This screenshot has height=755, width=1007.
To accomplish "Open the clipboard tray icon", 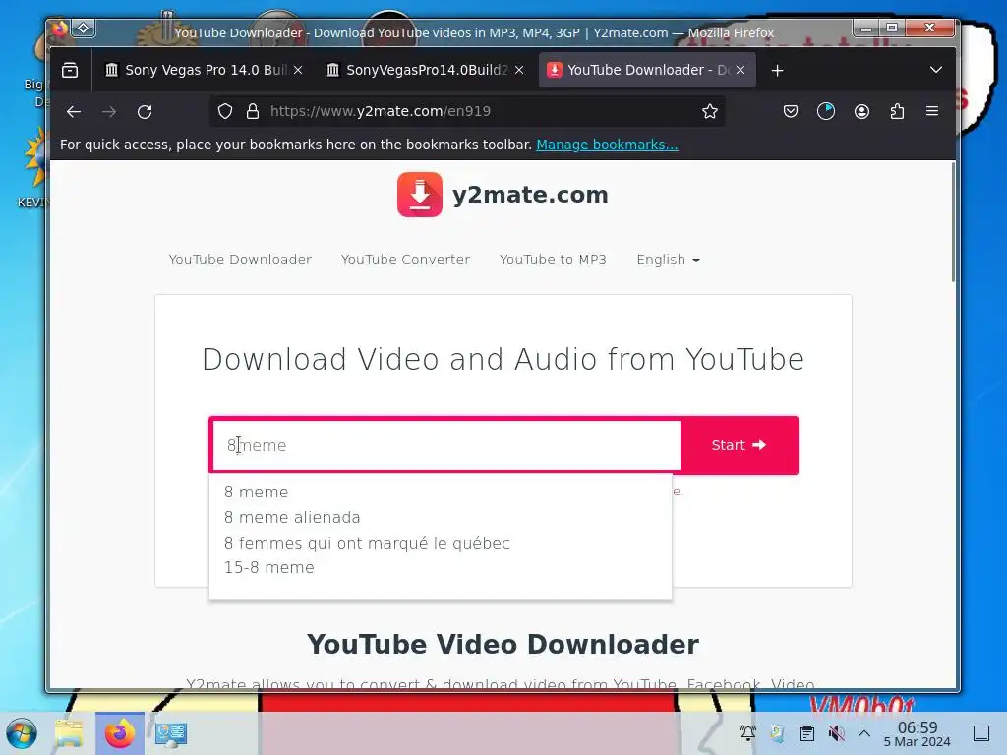I will 807,733.
